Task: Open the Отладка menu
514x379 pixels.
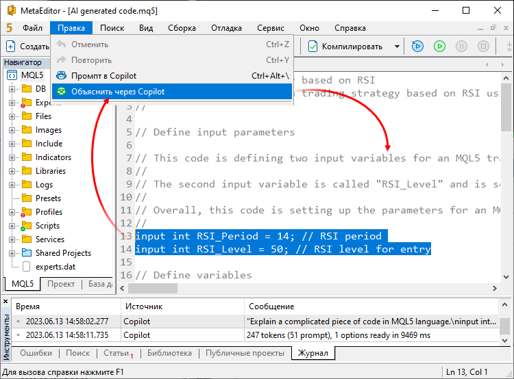Action: (x=226, y=28)
